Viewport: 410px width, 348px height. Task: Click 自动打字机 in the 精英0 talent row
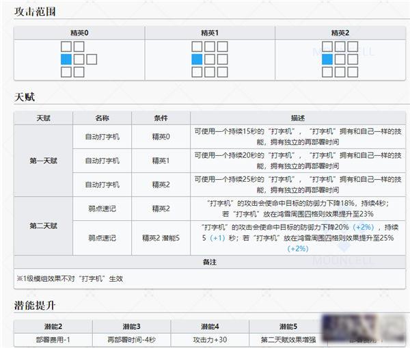click(x=102, y=137)
